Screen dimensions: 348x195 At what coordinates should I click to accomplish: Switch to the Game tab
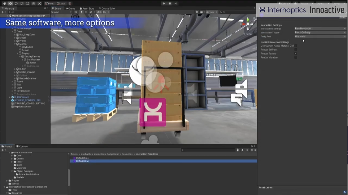tap(70, 8)
